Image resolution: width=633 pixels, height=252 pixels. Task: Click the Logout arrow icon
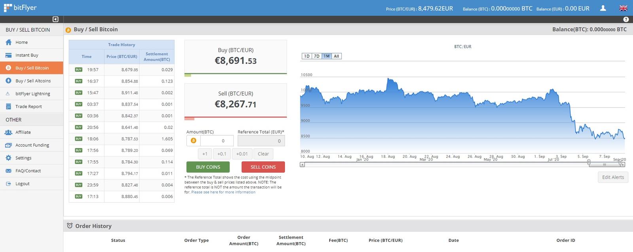8,184
